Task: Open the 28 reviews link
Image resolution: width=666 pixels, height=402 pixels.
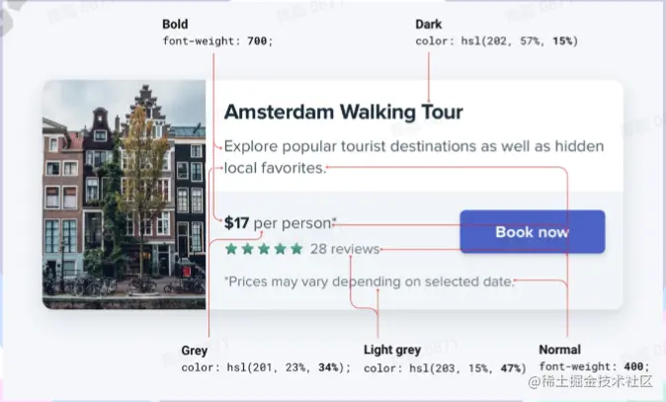Action: (345, 249)
